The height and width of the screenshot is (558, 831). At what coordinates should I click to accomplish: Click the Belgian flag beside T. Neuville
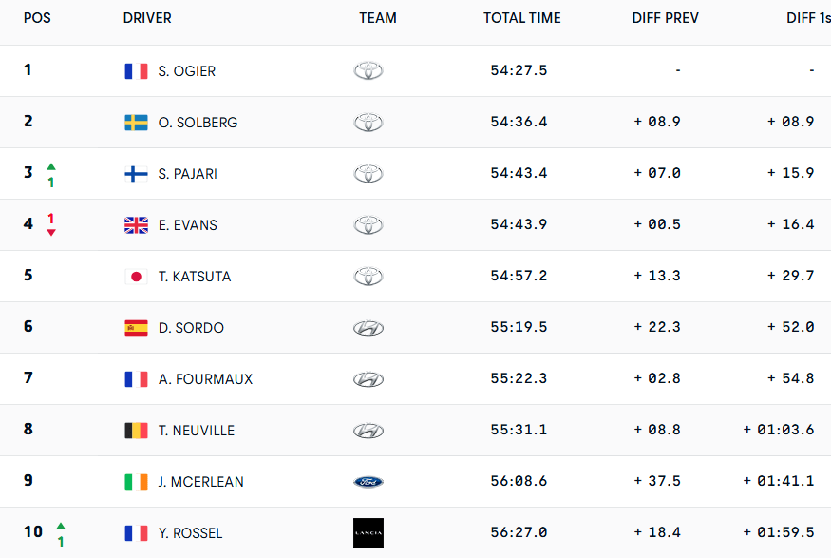click(136, 431)
